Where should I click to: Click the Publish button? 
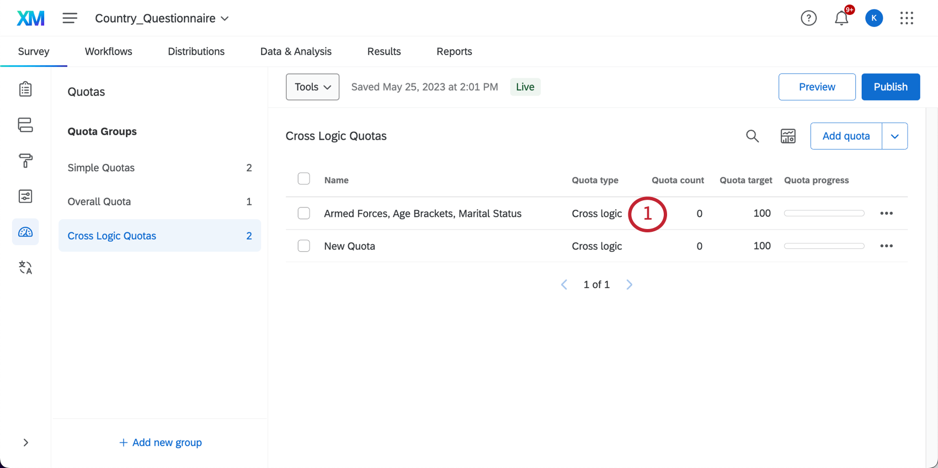890,87
